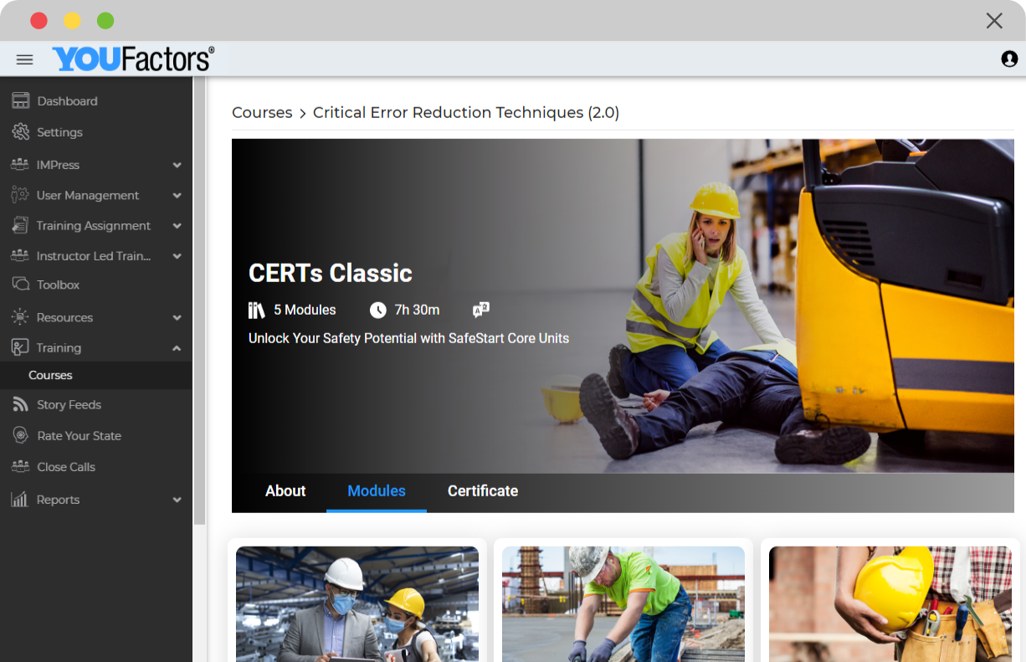Image resolution: width=1026 pixels, height=662 pixels.
Task: View Close Calls
Action: tap(66, 466)
